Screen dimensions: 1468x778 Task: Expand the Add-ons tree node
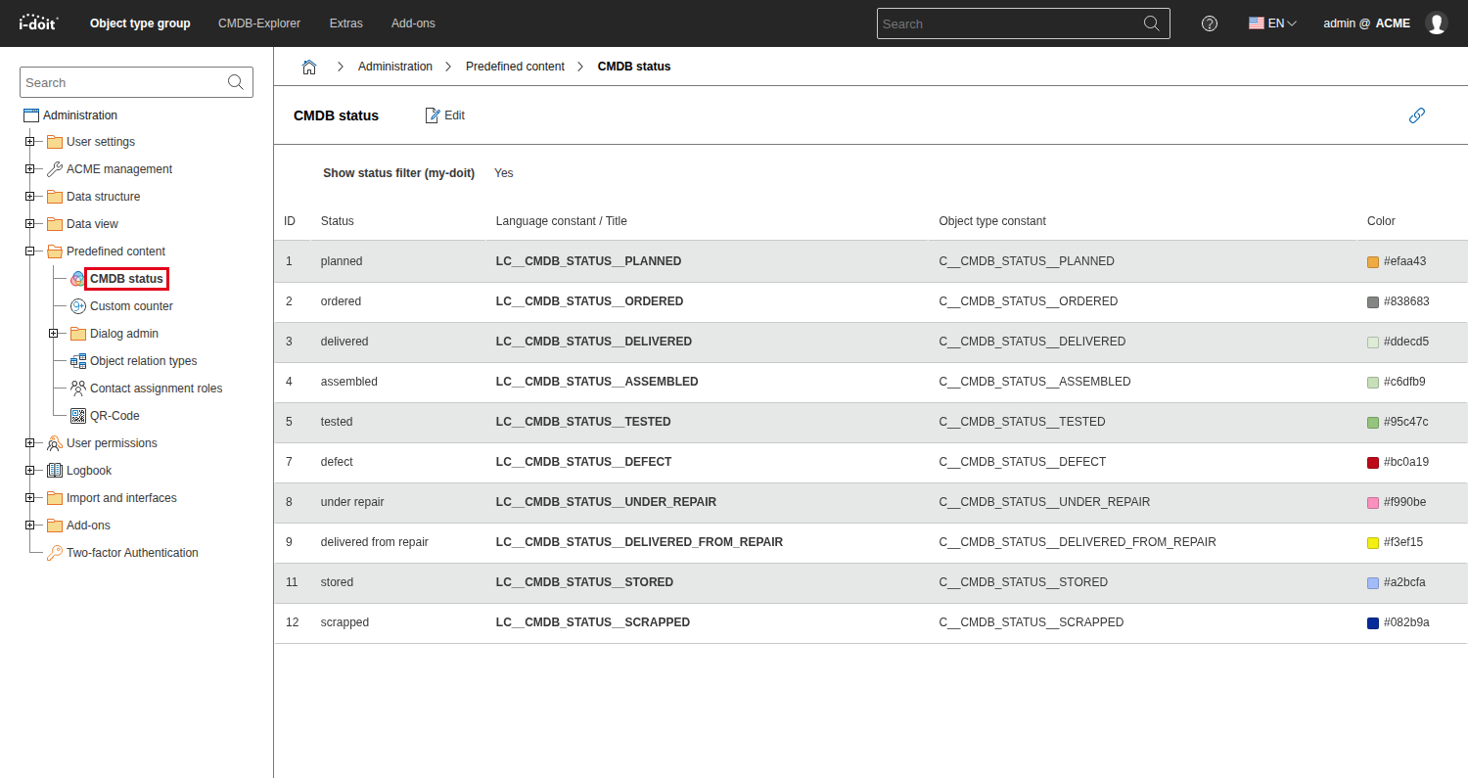click(x=29, y=526)
